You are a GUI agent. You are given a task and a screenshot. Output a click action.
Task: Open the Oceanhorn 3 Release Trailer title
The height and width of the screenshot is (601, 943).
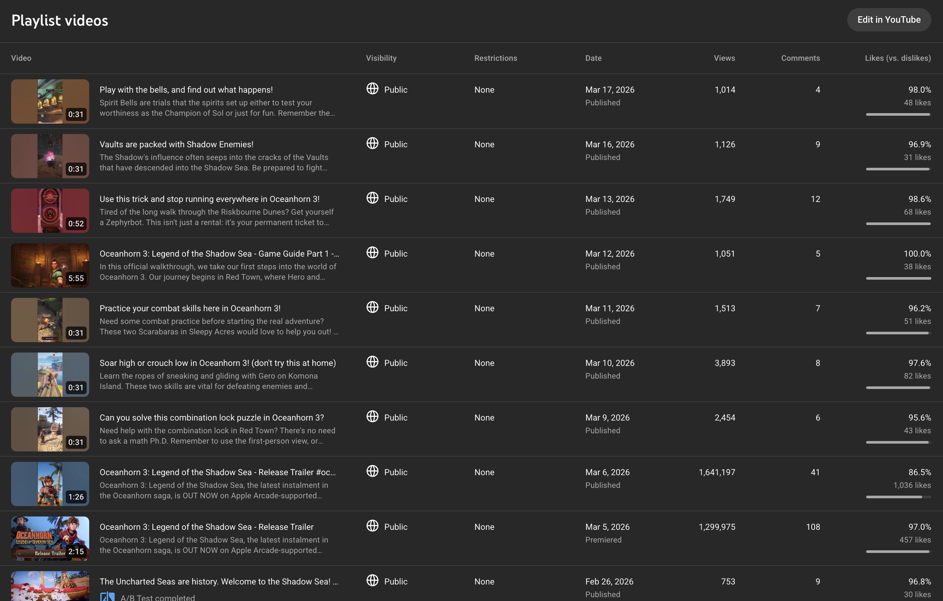pos(206,527)
